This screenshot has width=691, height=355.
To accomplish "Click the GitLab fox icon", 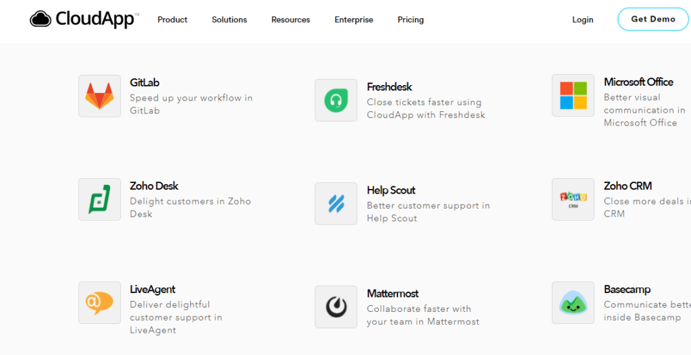I will [x=100, y=96].
